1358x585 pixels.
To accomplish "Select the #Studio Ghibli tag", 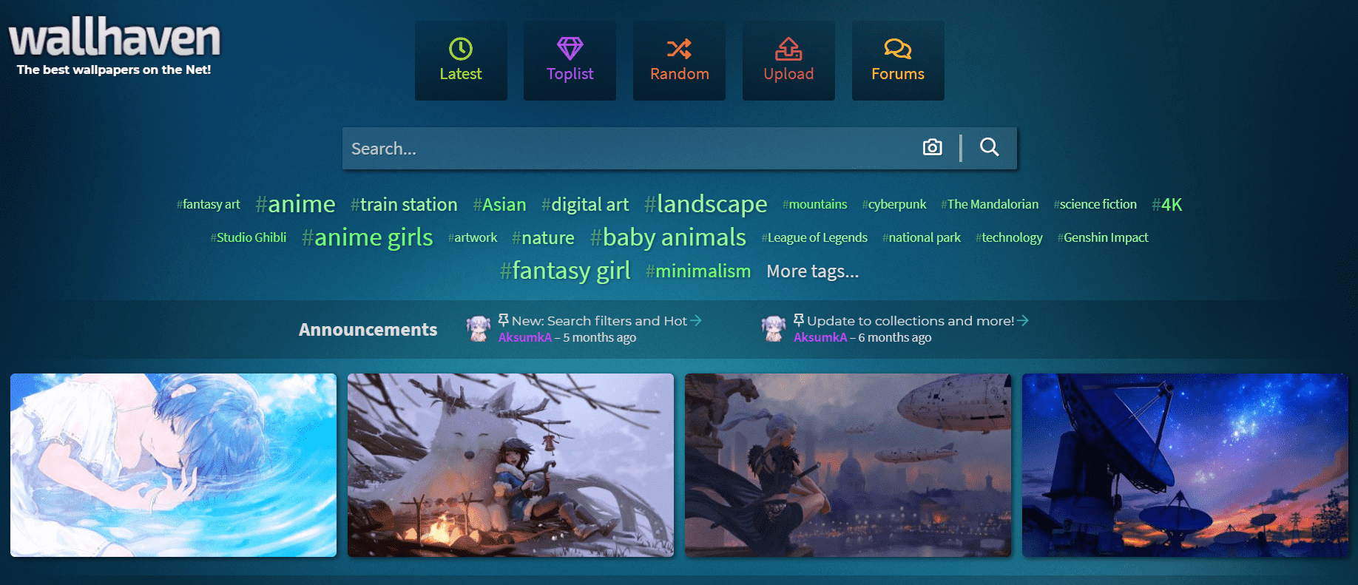I will pyautogui.click(x=249, y=237).
